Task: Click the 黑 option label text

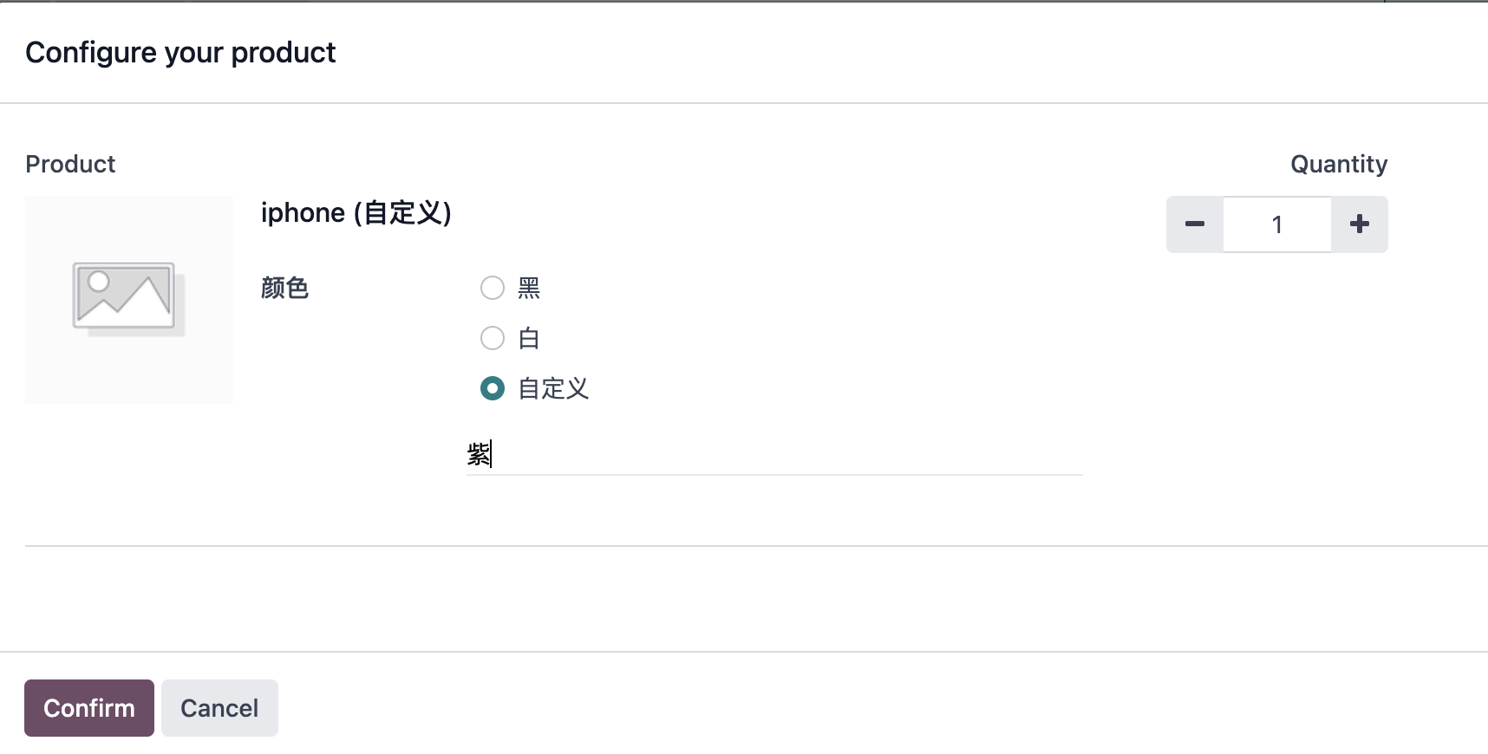Action: [529, 288]
